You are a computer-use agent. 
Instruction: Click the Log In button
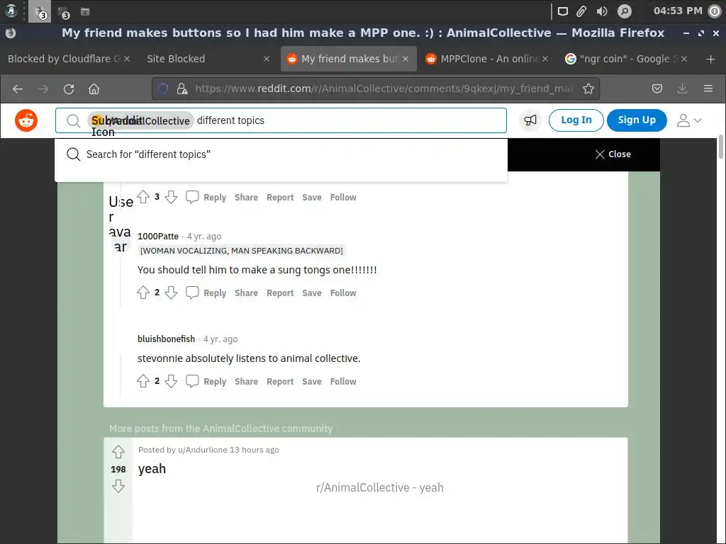[576, 120]
